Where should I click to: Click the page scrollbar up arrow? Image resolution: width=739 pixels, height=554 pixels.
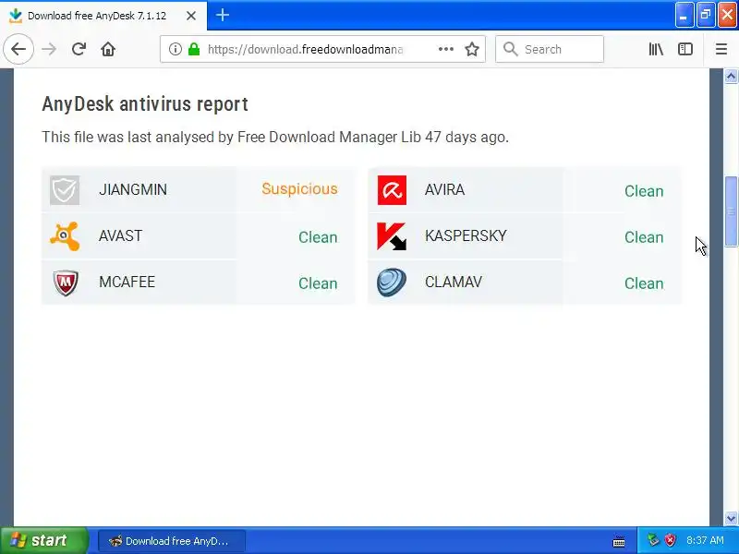coord(731,76)
